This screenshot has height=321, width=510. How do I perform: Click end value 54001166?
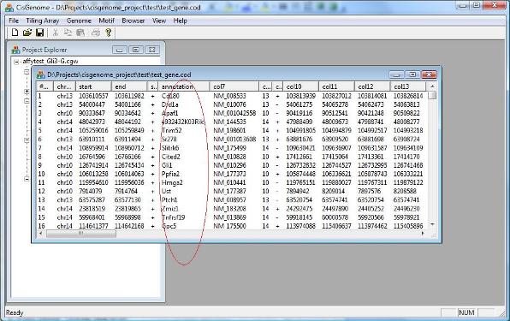[x=127, y=104]
